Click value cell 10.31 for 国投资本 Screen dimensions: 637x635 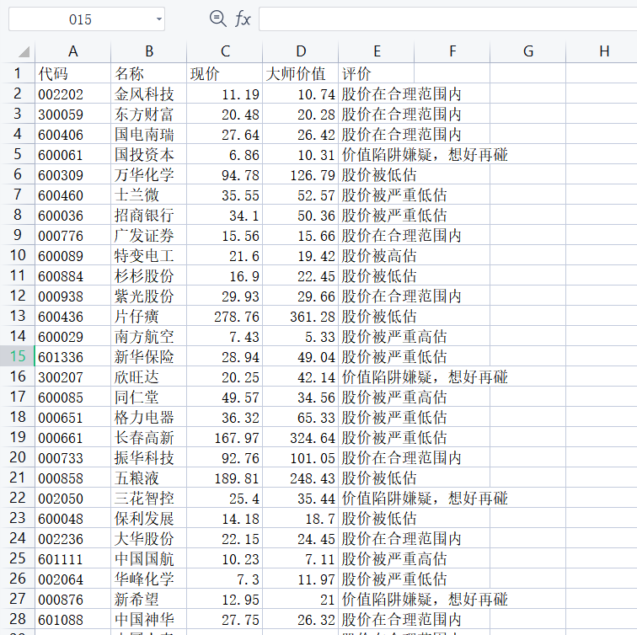(301, 155)
